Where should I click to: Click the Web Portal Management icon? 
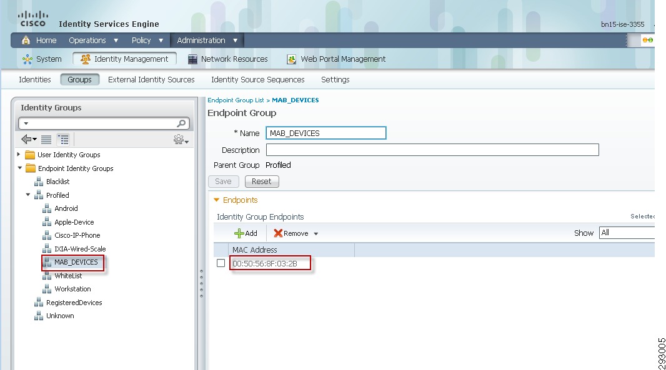click(x=291, y=59)
